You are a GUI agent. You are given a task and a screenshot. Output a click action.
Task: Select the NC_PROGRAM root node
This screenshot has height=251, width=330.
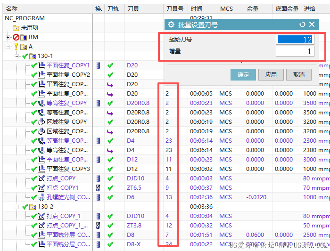(x=25, y=18)
